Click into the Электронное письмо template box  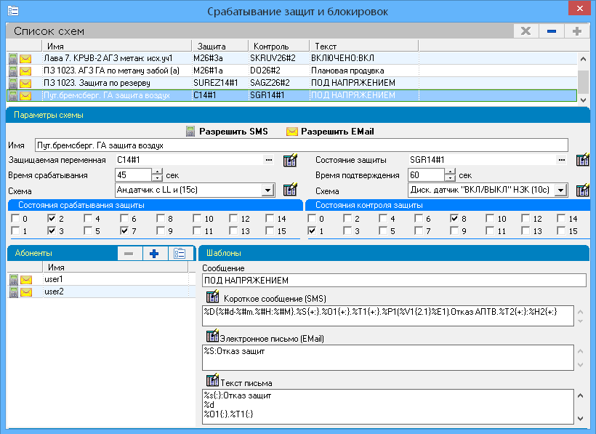pos(387,357)
